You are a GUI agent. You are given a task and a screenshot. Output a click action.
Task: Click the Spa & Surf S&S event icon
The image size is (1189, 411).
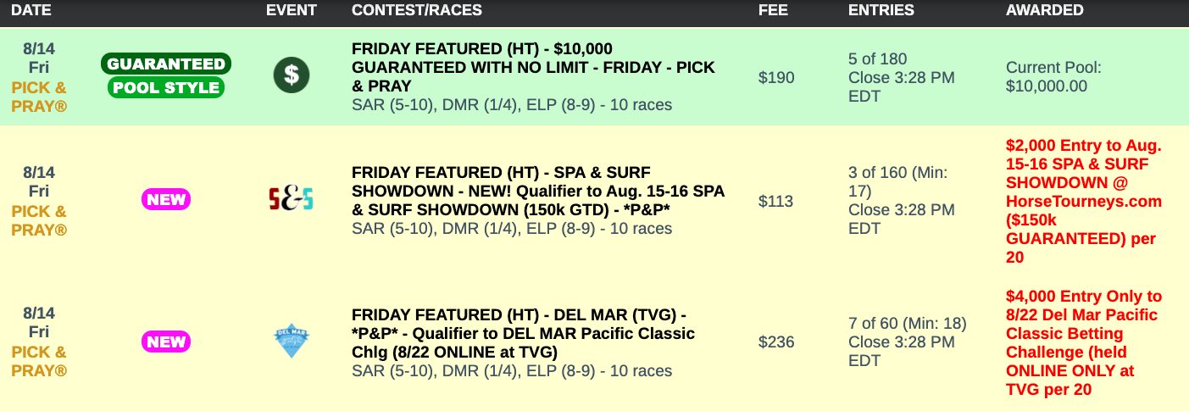291,198
